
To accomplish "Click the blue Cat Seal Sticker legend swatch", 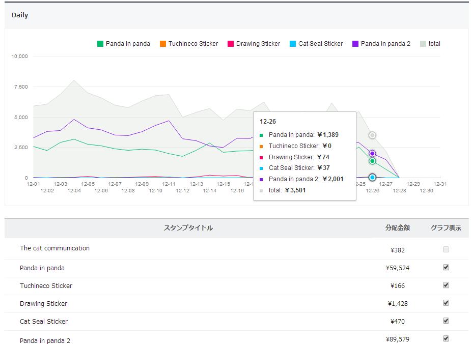I will tap(293, 44).
